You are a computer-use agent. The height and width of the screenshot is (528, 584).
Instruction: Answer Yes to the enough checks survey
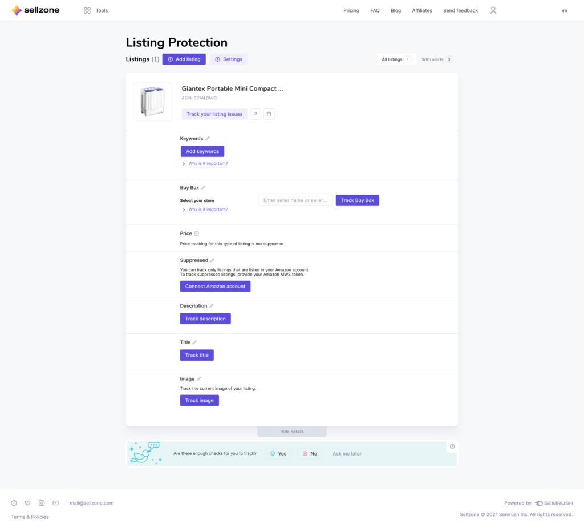(x=278, y=454)
